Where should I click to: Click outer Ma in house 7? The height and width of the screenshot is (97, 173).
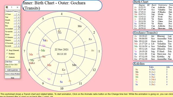point(31,54)
